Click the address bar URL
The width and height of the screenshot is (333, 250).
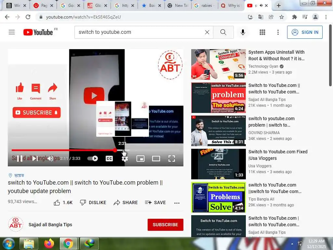(83, 17)
